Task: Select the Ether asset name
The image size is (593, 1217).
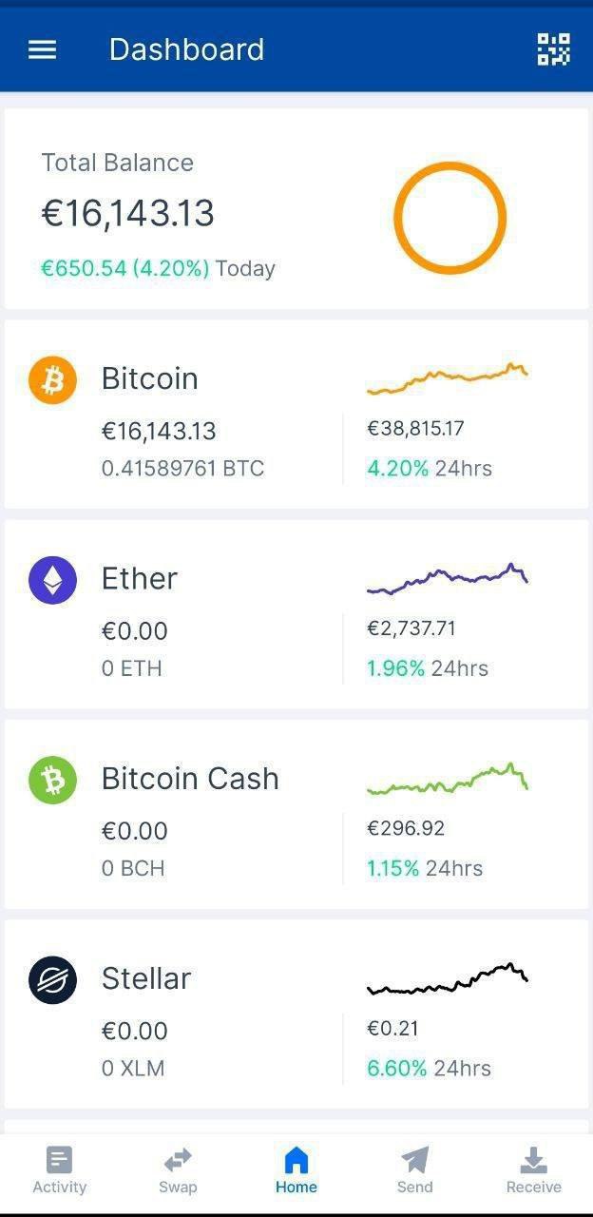Action: coord(140,578)
